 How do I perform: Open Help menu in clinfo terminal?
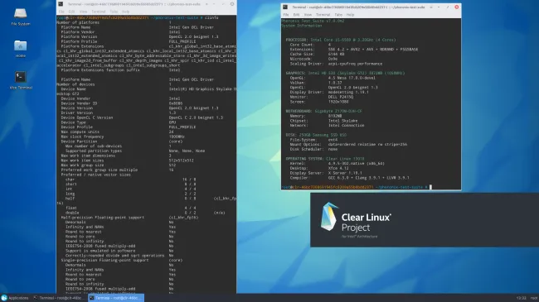[126, 12]
